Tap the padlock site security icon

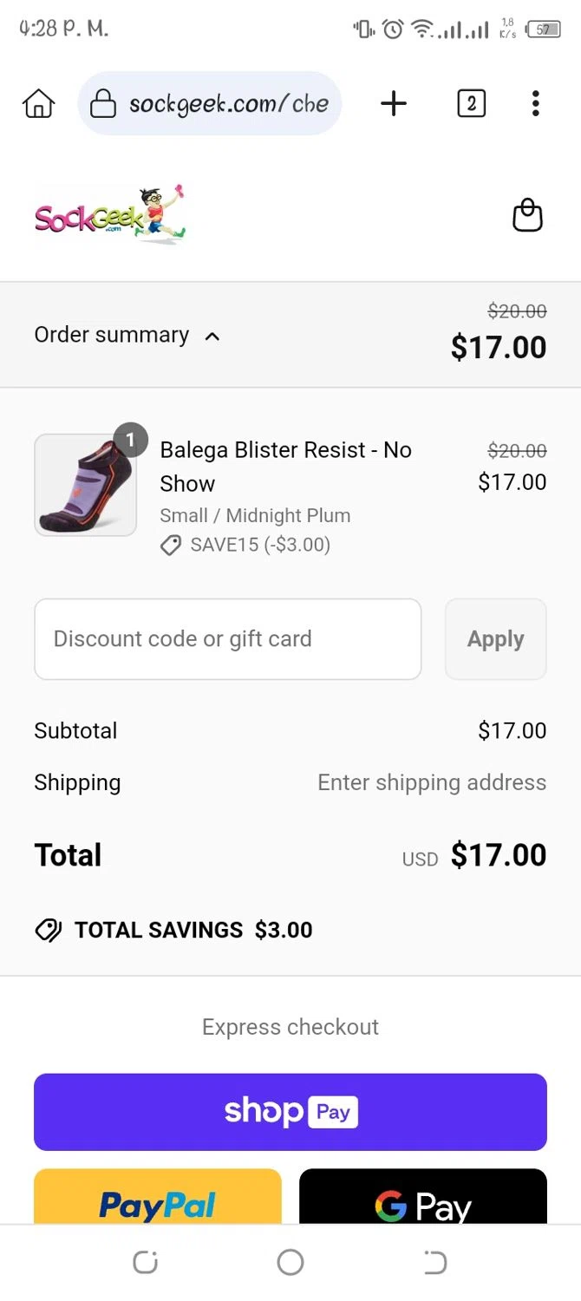[103, 105]
